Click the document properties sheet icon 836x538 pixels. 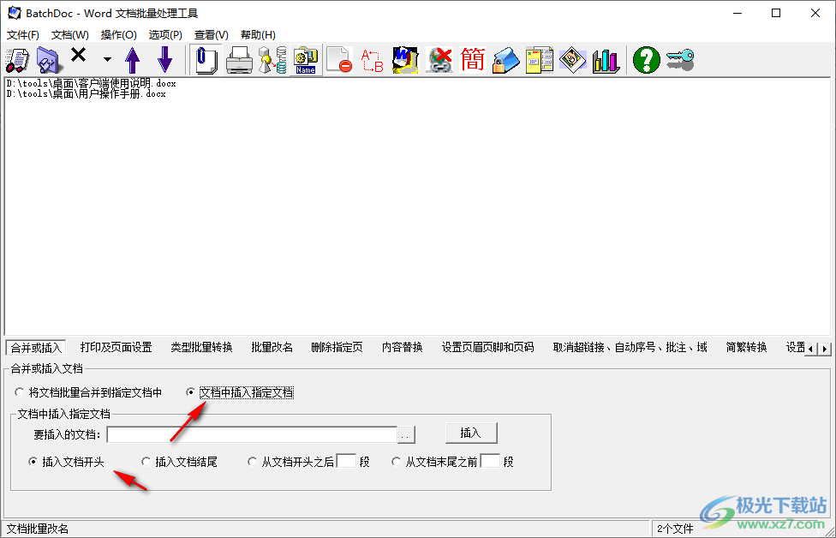539,60
